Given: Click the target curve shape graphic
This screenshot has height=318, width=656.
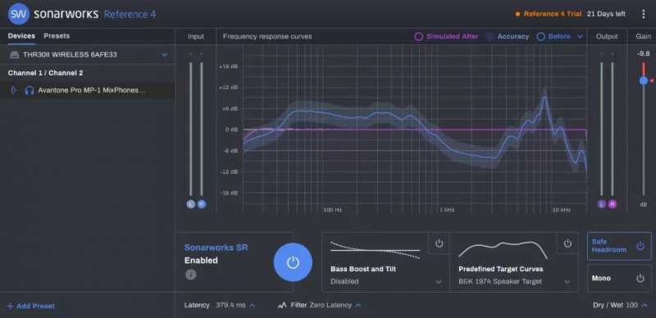Looking at the screenshot, I should (503, 250).
